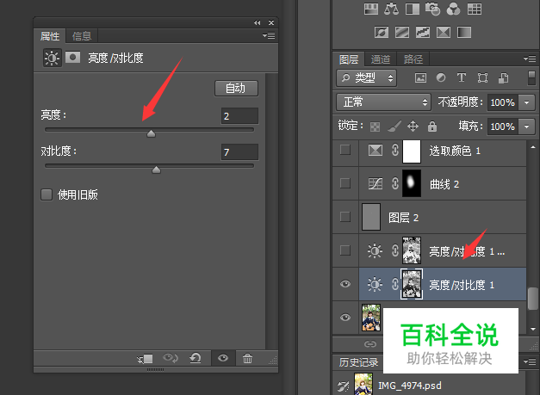540x395 pixels.
Task: Set history brush source for IMG_4974.psd
Action: [x=344, y=386]
